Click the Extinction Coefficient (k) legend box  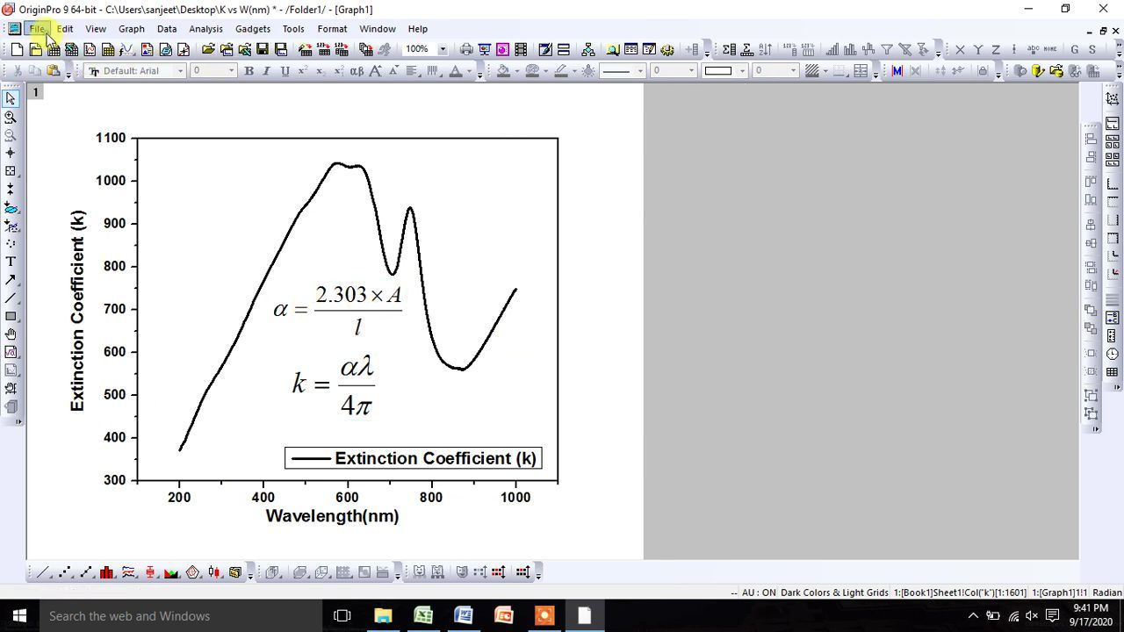pyautogui.click(x=413, y=458)
